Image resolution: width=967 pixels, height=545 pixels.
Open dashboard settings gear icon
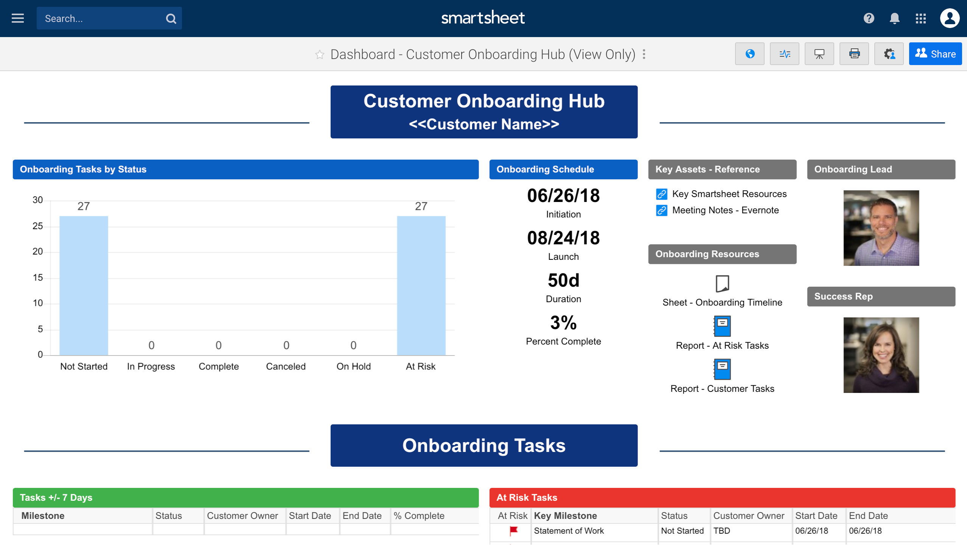889,54
